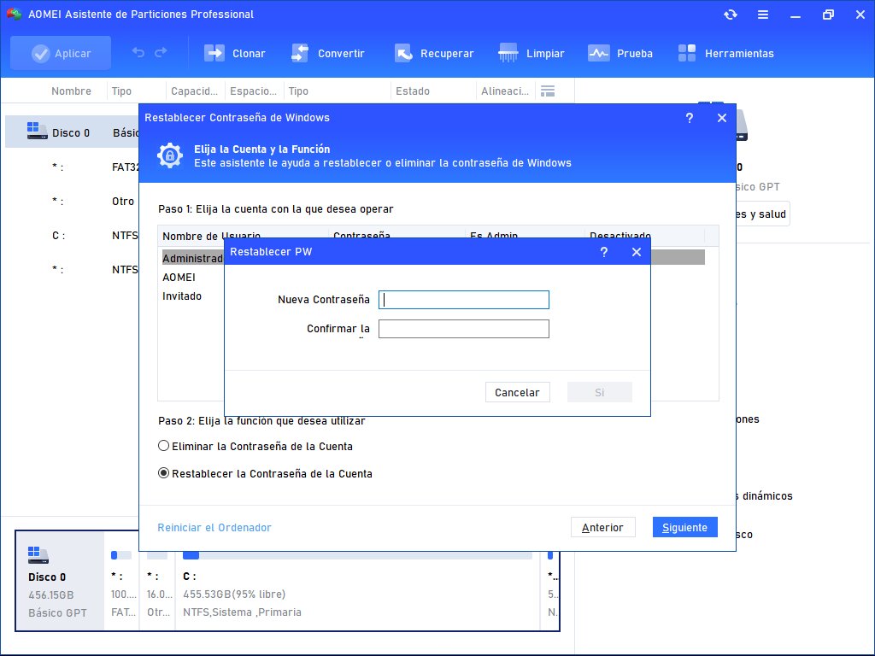Select Disco 0 row in disk list
This screenshot has height=656, width=875.
tap(72, 132)
